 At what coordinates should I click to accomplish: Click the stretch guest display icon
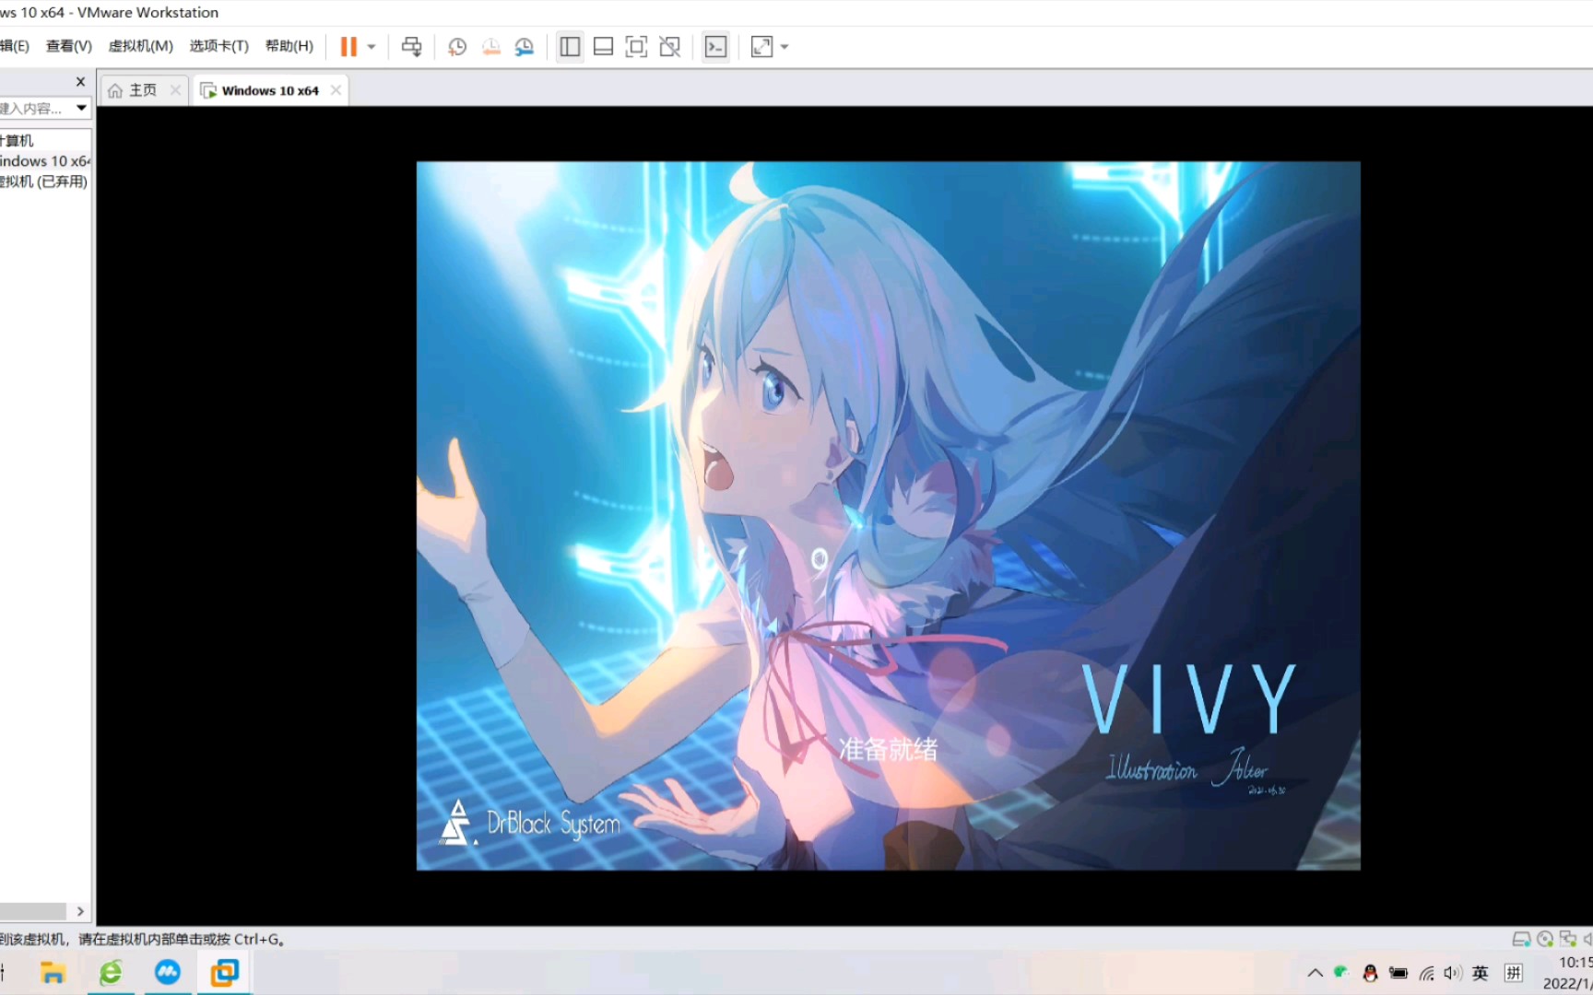(x=761, y=47)
